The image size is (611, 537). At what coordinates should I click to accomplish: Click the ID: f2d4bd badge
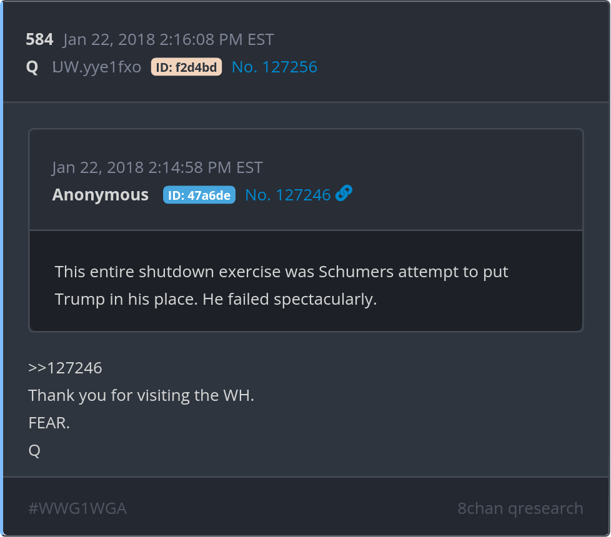click(x=186, y=67)
